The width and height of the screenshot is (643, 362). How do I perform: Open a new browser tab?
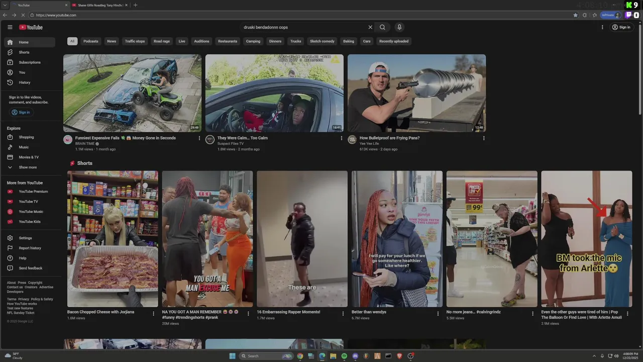click(x=135, y=5)
